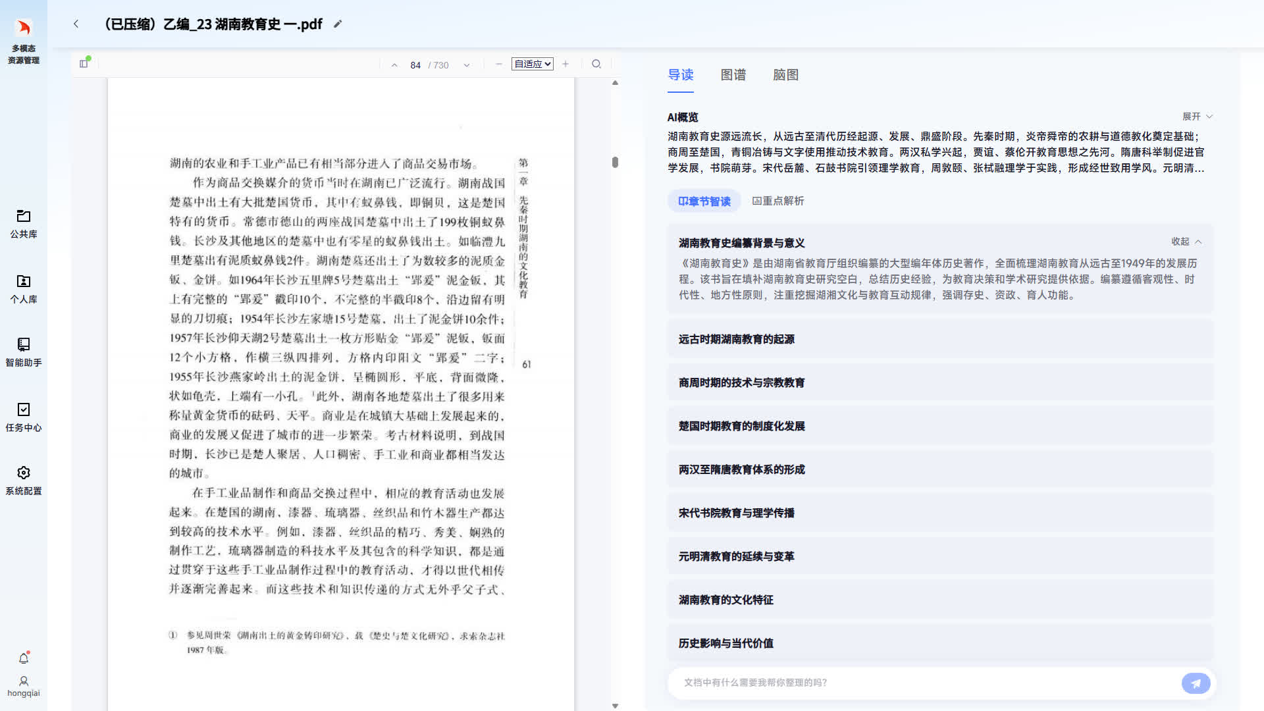Expand 商周时期的技术与宗教教育 section
This screenshot has height=711, width=1264.
tap(940, 382)
